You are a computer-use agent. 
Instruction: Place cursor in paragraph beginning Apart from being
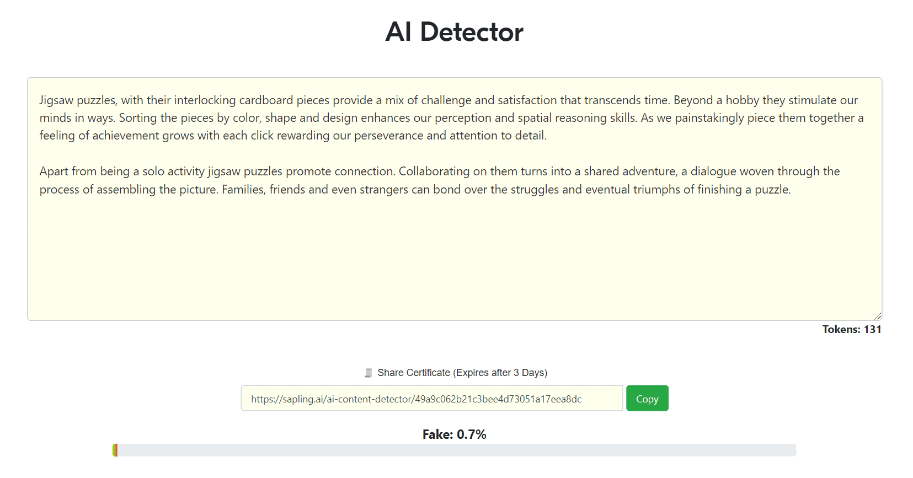(x=440, y=180)
